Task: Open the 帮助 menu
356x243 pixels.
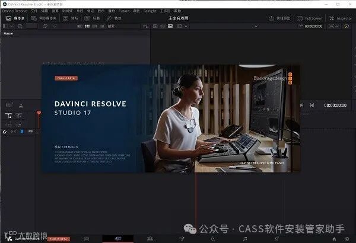Action: 177,11
